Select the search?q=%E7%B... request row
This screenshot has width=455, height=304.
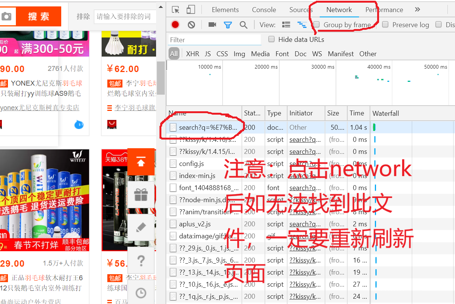(x=311, y=127)
